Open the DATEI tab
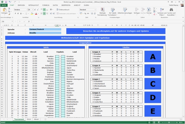The width and height of the screenshot is (185, 124). pyautogui.click(x=4, y=5)
